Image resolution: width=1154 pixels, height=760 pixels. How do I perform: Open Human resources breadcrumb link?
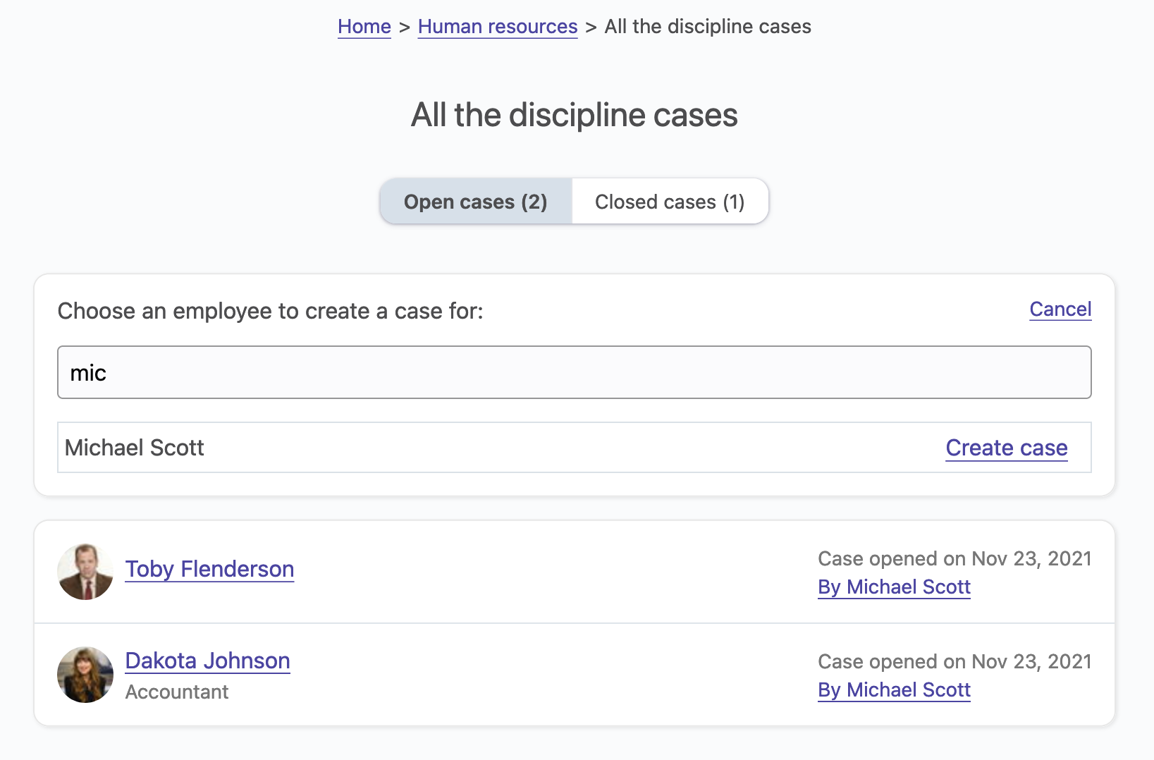[497, 27]
